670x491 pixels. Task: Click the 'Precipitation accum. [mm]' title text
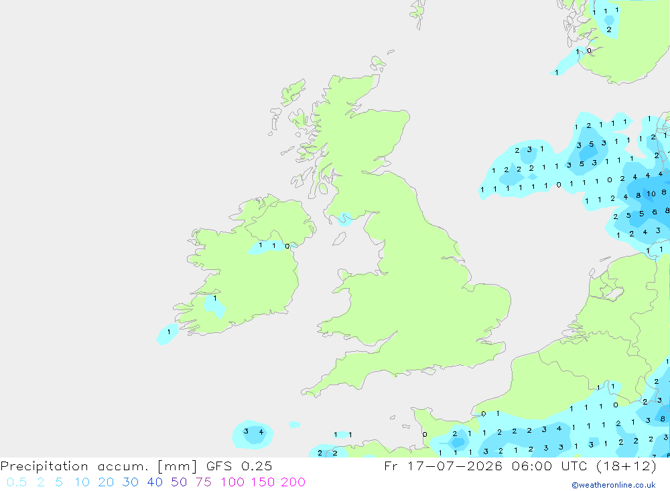[x=98, y=466]
